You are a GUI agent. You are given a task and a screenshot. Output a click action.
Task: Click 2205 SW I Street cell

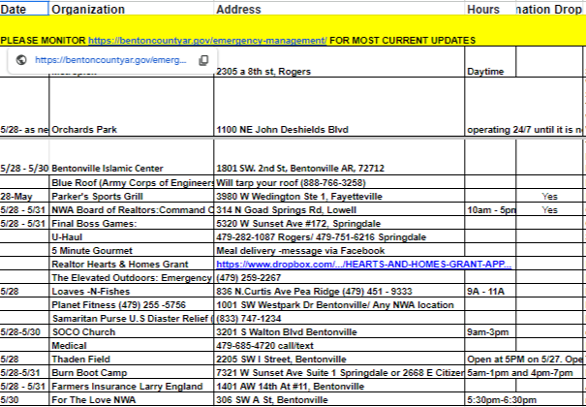[x=339, y=359]
